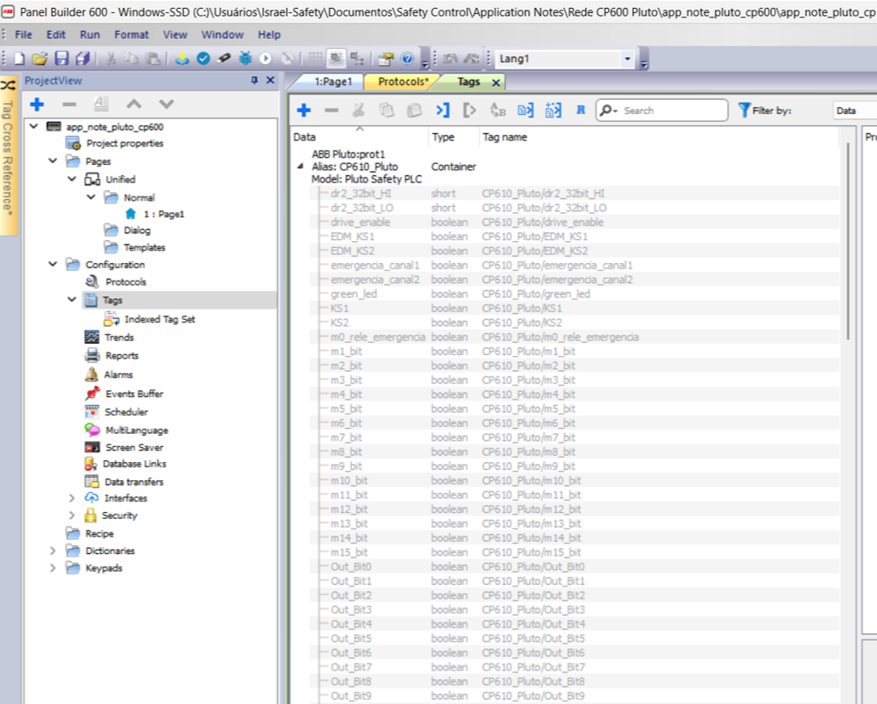877x704 pixels.
Task: Collapse the Pages tree node
Action: point(53,161)
